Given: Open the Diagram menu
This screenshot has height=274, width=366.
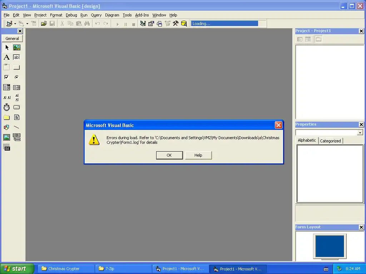Looking at the screenshot, I should [x=112, y=15].
